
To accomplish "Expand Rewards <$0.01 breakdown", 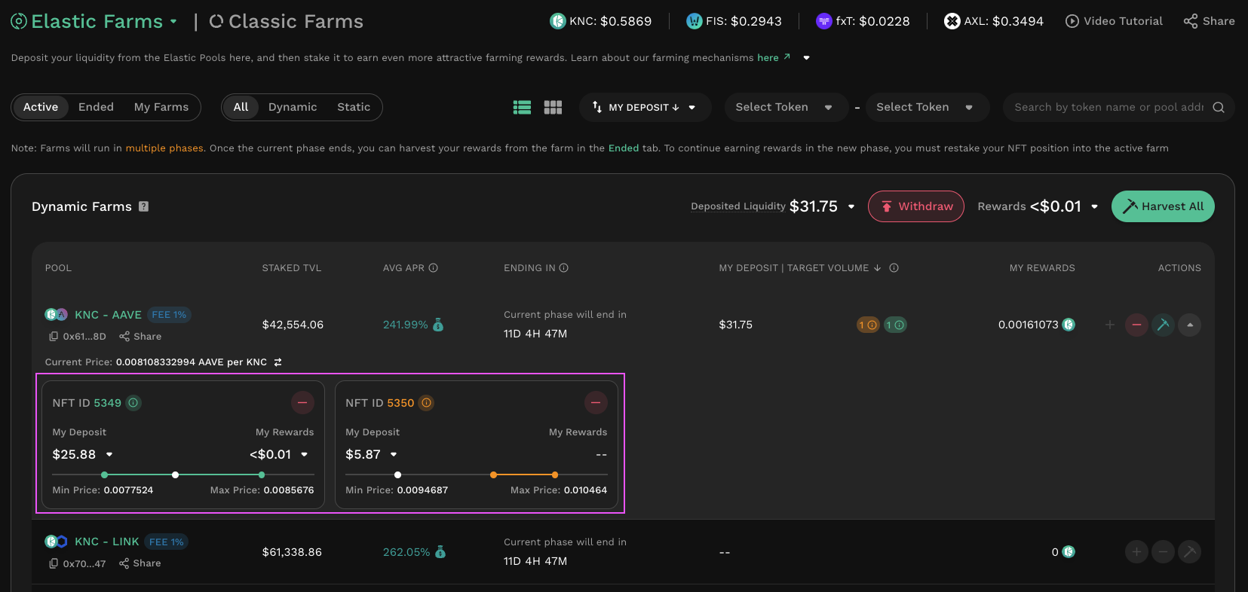I will click(1095, 206).
